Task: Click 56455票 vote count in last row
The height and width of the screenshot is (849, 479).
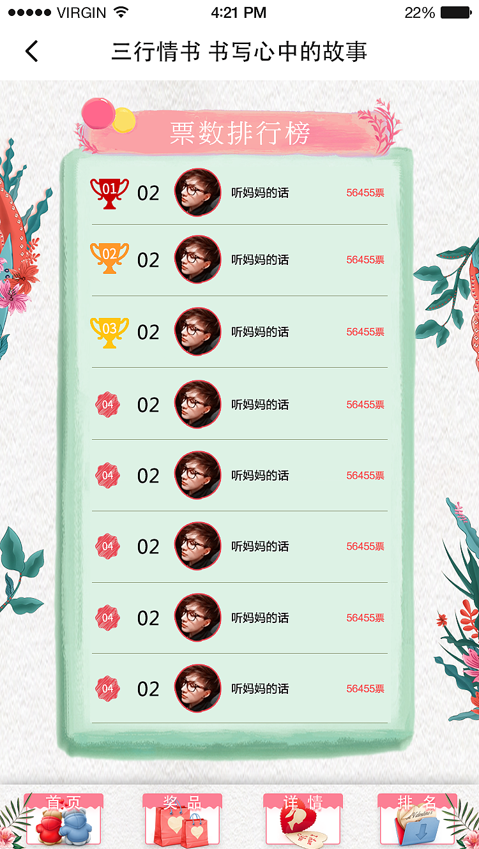Action: 365,689
